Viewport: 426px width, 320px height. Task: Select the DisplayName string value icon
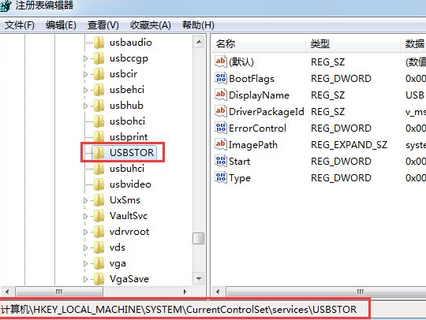[x=221, y=95]
